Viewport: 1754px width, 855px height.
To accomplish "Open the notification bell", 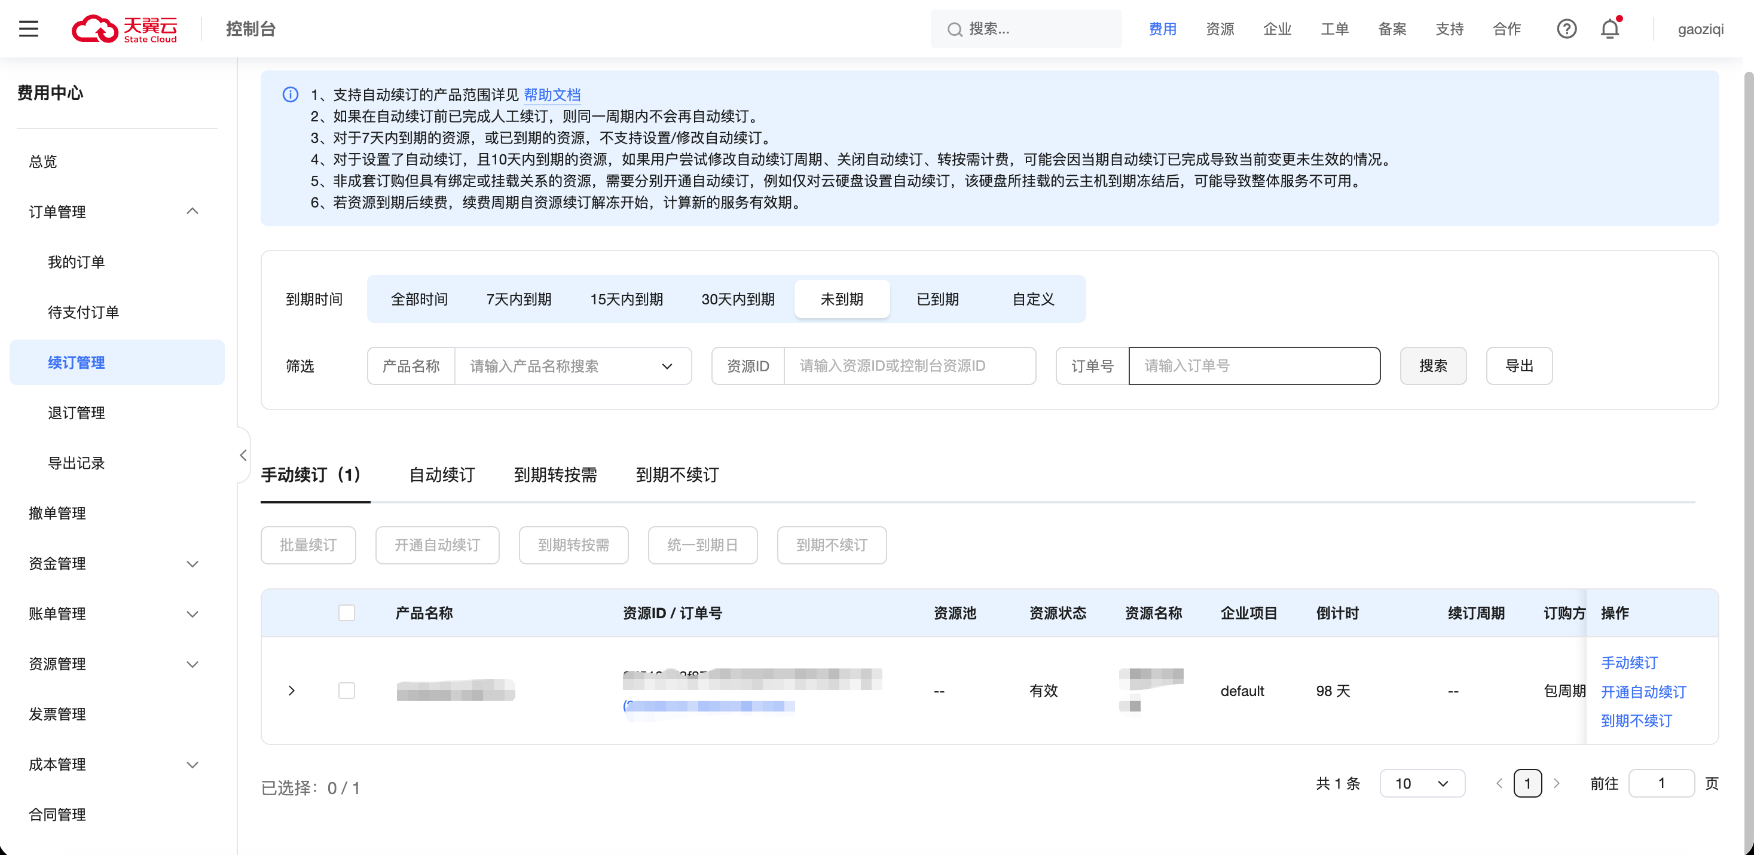I will point(1610,29).
